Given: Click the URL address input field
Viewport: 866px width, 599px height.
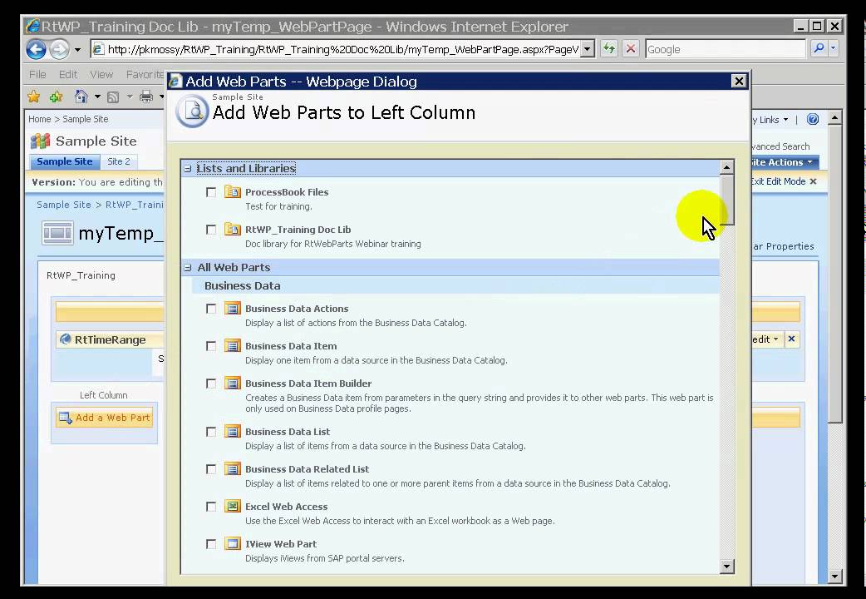Looking at the screenshot, I should 342,49.
